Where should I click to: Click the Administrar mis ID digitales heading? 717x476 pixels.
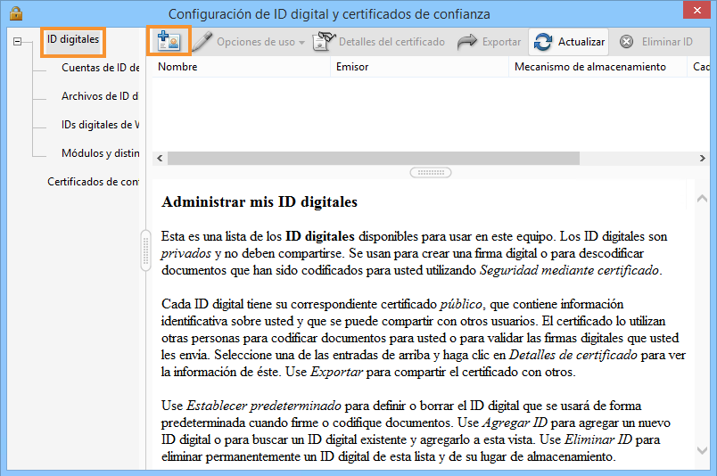260,201
